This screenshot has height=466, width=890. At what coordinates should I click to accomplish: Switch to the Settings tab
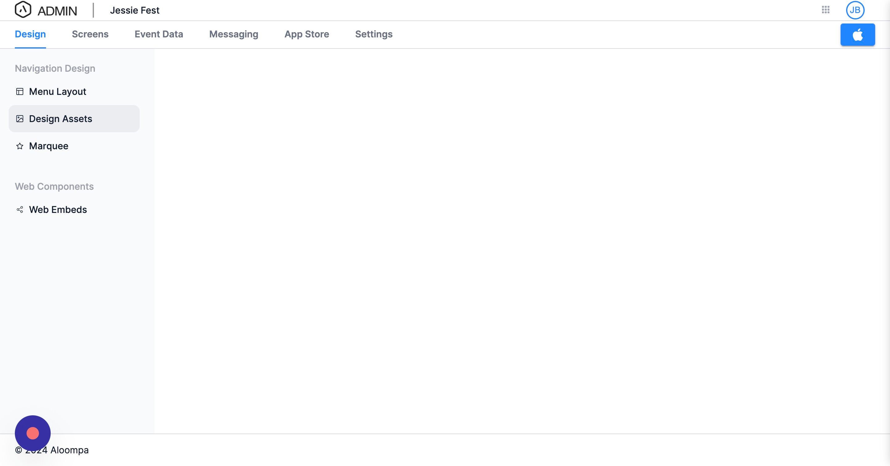coord(374,34)
